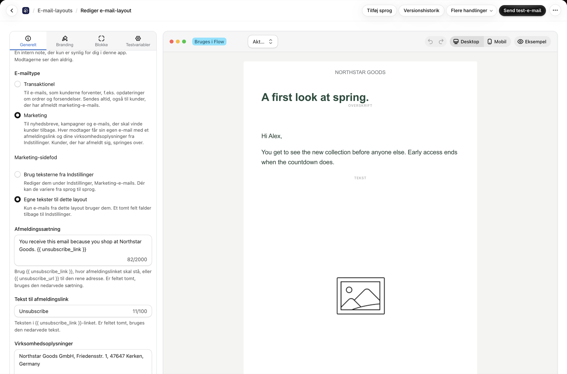567x374 pixels.
Task: Switch preview to Desktop view
Action: [x=466, y=42]
